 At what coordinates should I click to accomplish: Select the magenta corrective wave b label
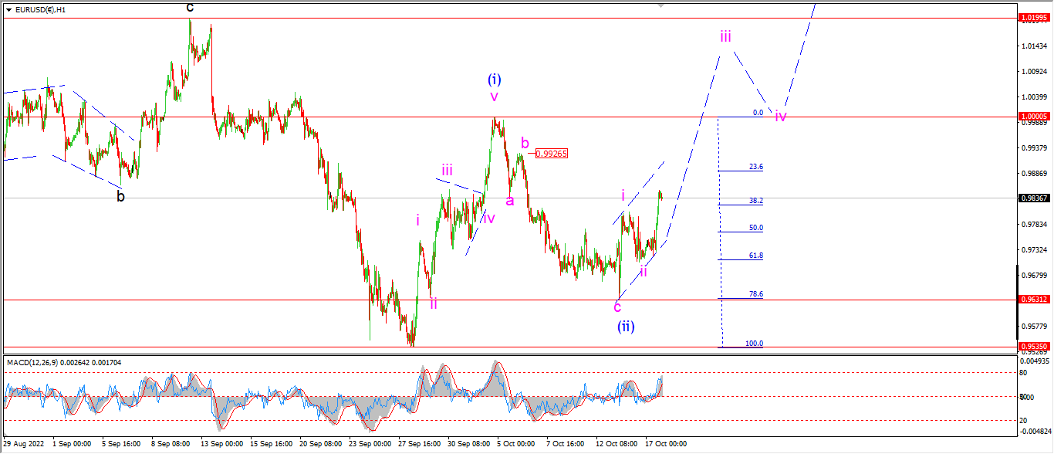(x=525, y=143)
